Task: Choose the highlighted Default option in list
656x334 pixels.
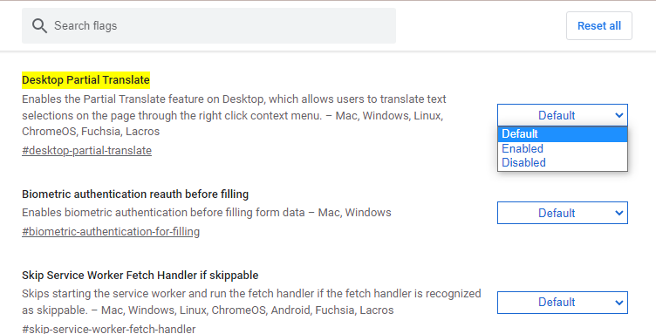Action: coord(563,133)
